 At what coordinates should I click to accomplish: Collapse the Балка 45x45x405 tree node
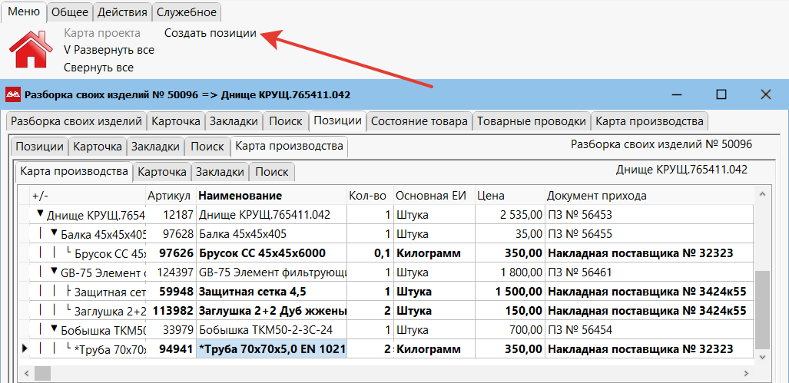pyautogui.click(x=54, y=233)
